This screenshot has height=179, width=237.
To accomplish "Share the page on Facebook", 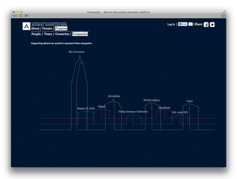I will pos(206,25).
